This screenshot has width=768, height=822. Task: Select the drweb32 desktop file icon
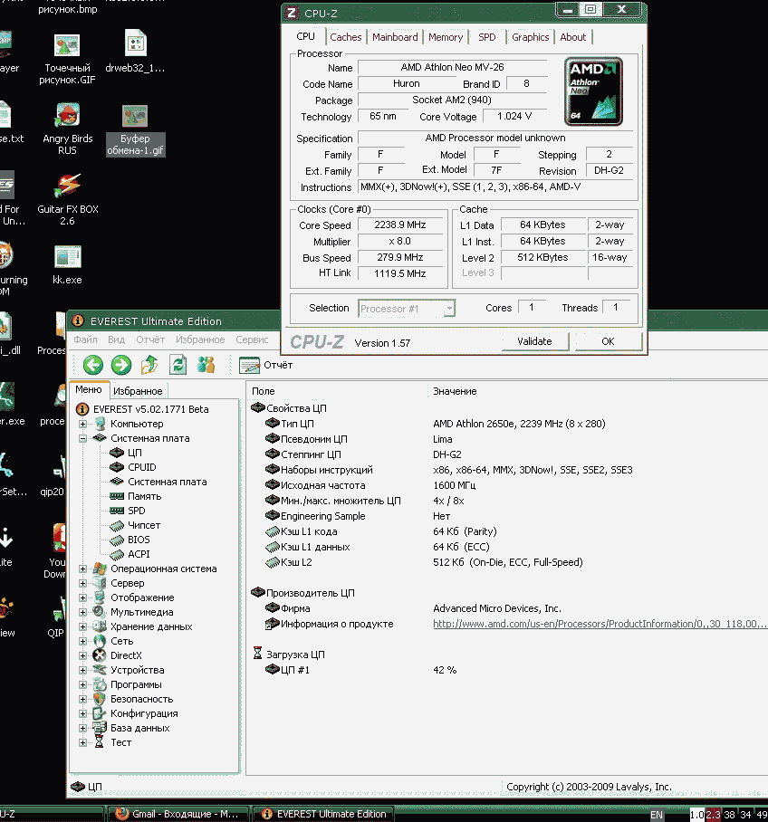click(x=135, y=43)
